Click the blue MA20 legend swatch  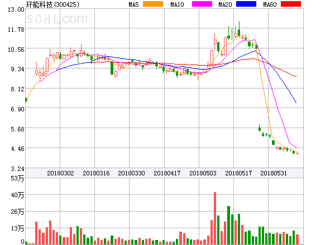pyautogui.click(x=246, y=4)
